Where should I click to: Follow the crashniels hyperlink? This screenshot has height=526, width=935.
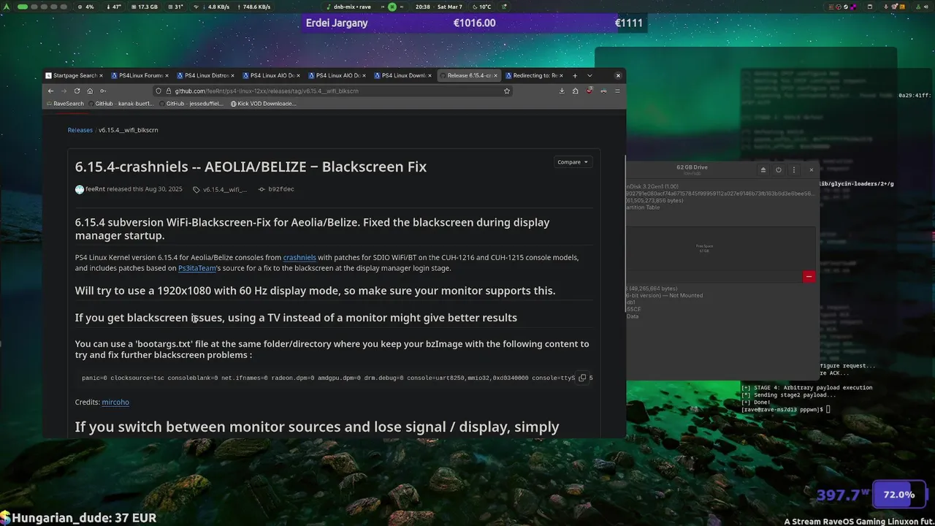[299, 257]
